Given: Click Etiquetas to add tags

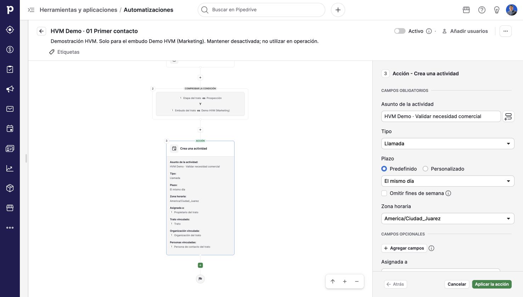Looking at the screenshot, I should (x=64, y=52).
